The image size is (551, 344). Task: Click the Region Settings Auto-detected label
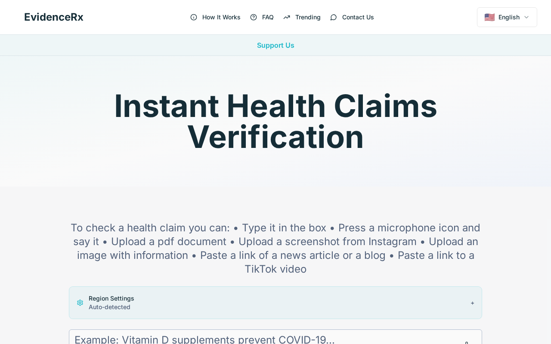click(109, 307)
